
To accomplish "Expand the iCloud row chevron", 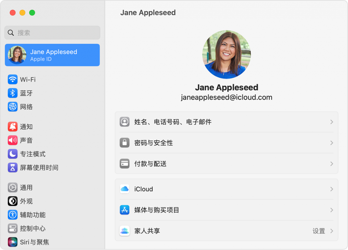I will [x=332, y=189].
